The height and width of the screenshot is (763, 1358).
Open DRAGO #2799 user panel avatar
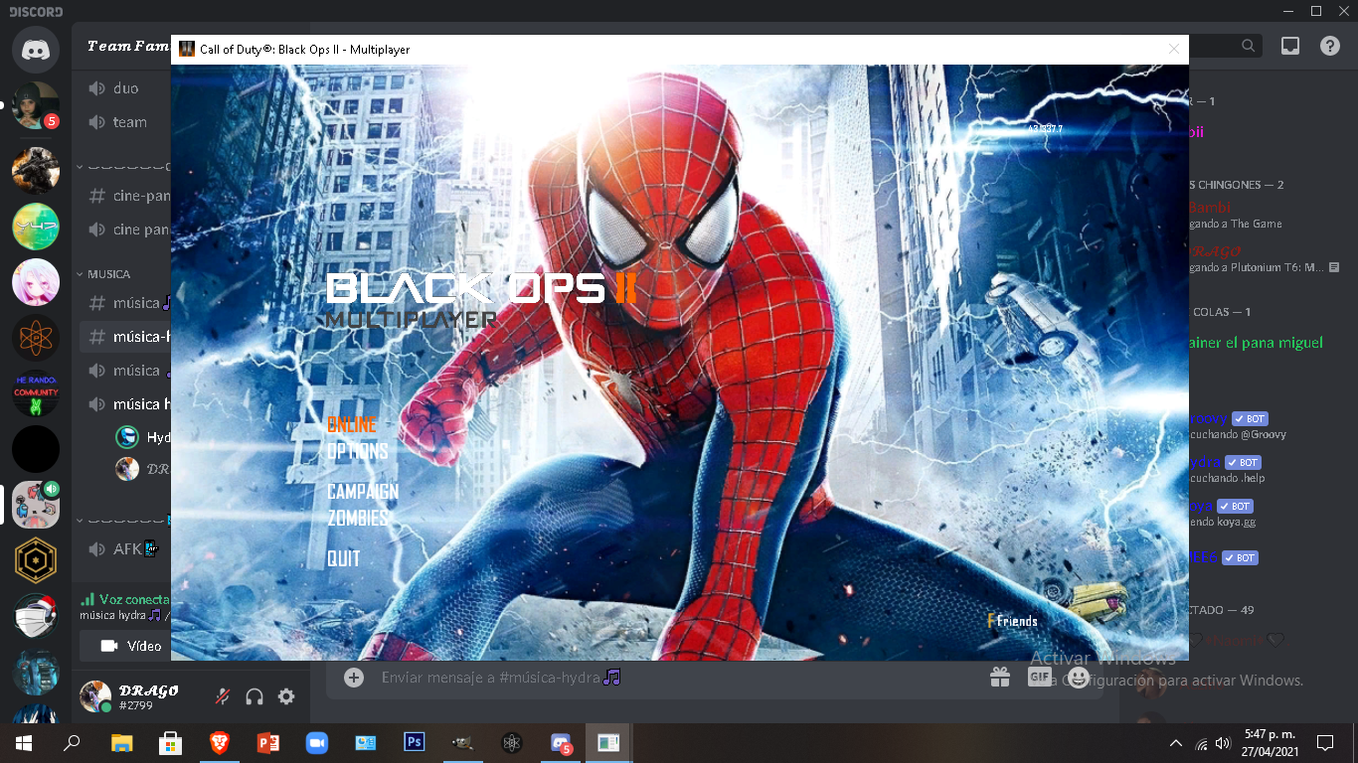click(95, 696)
